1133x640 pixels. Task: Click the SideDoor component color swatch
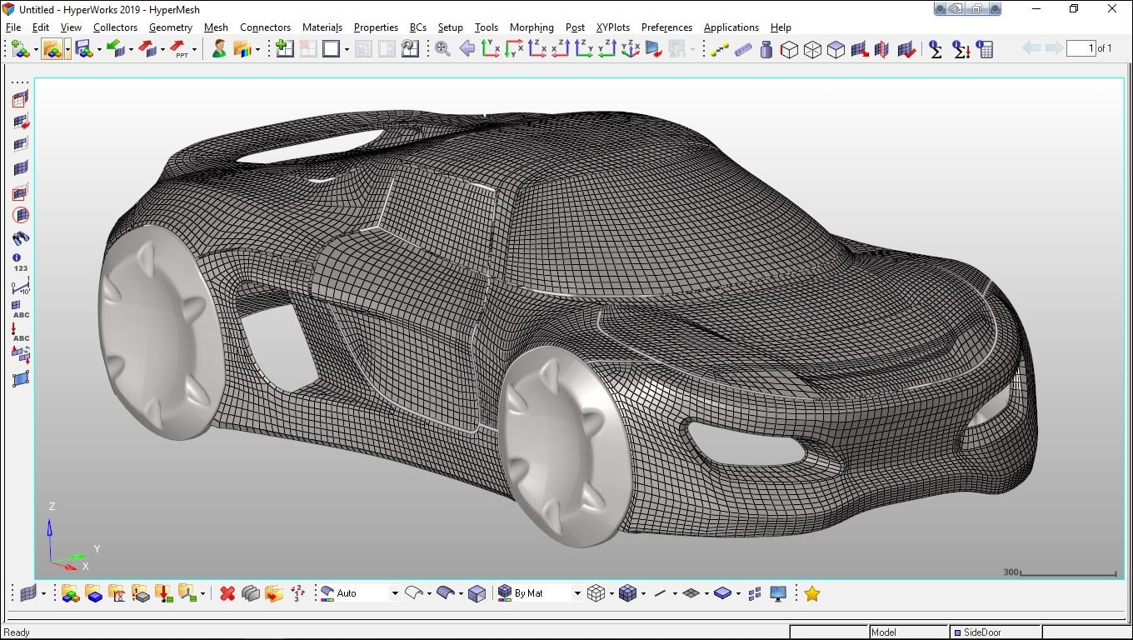click(957, 632)
